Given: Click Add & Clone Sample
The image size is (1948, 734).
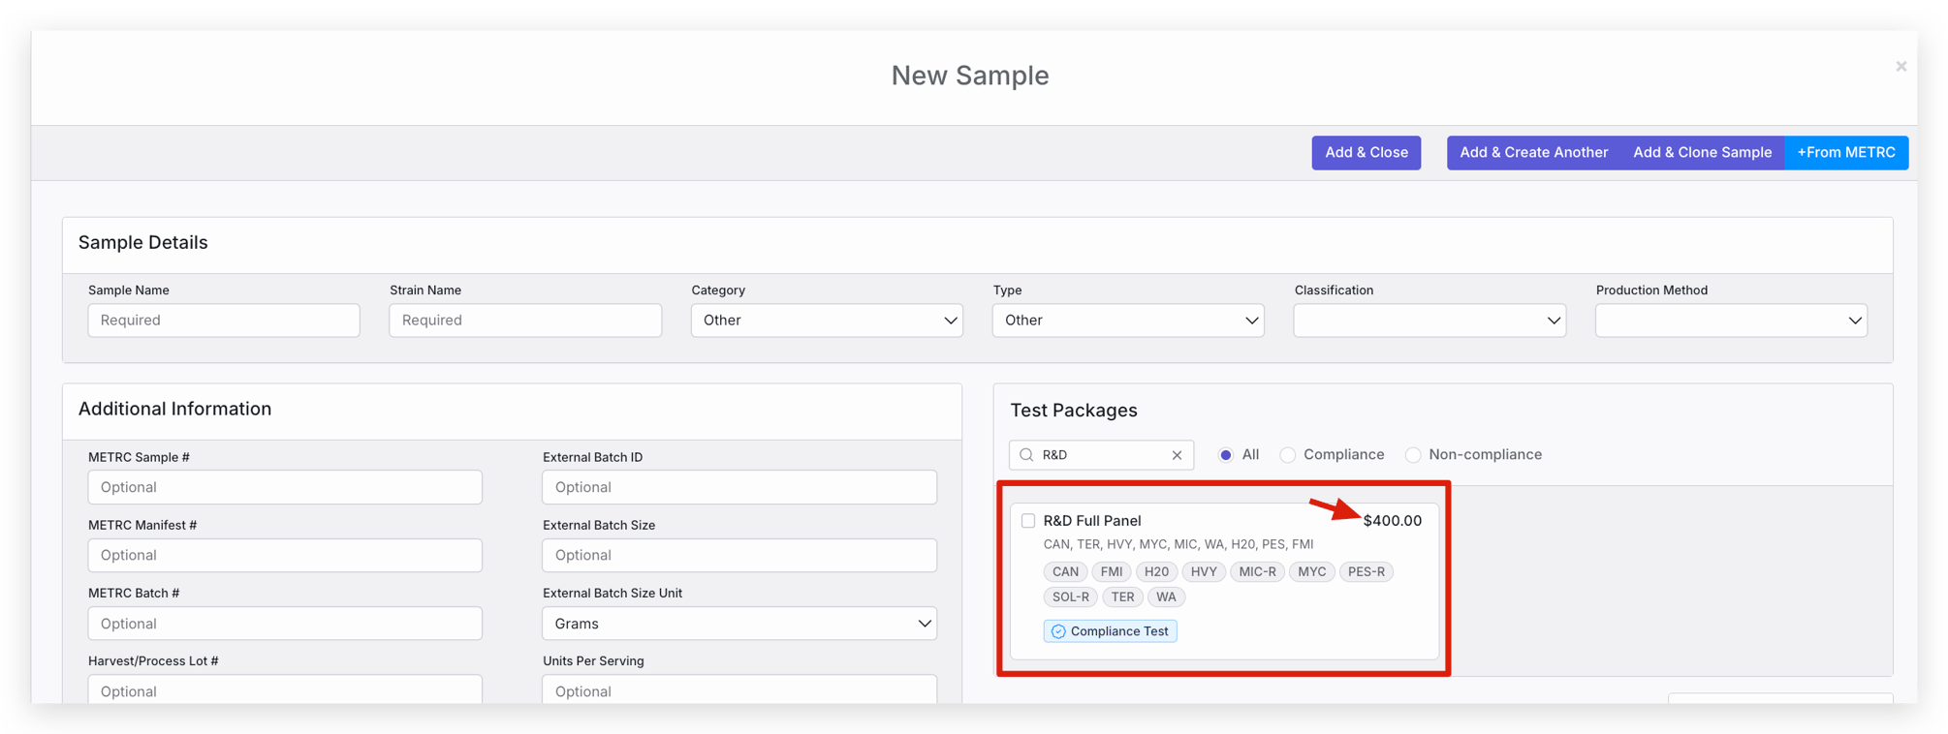Looking at the screenshot, I should [1702, 153].
